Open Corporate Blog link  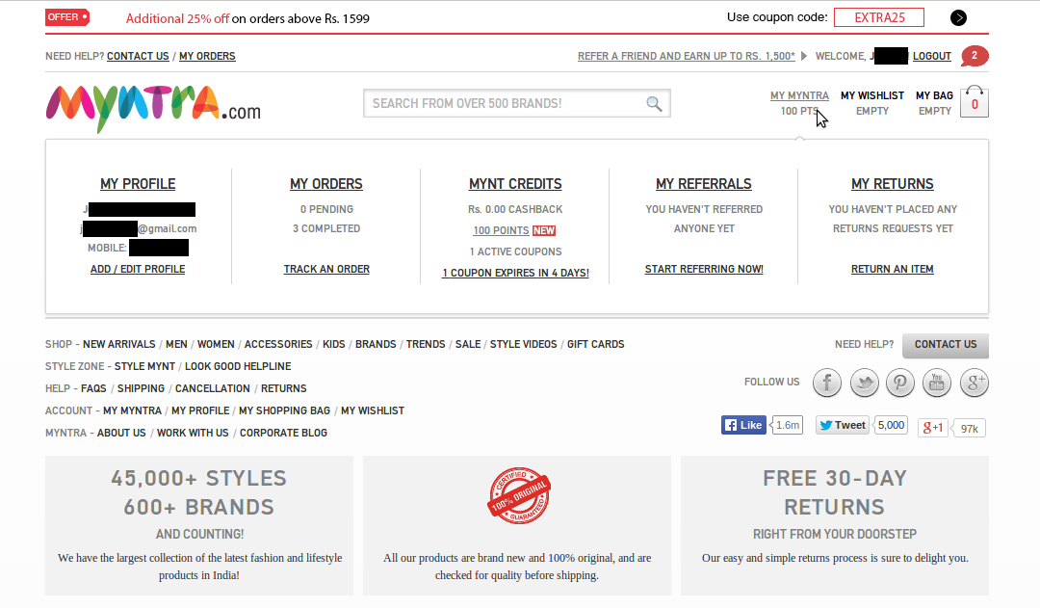283,433
